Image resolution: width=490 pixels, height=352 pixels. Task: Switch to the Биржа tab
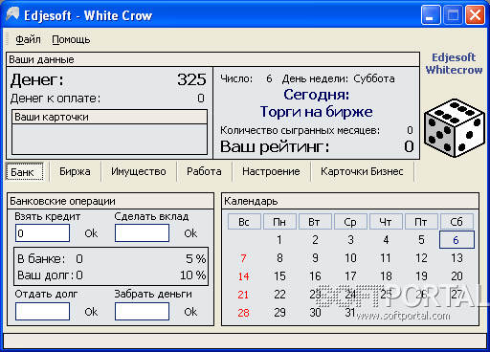tap(75, 171)
